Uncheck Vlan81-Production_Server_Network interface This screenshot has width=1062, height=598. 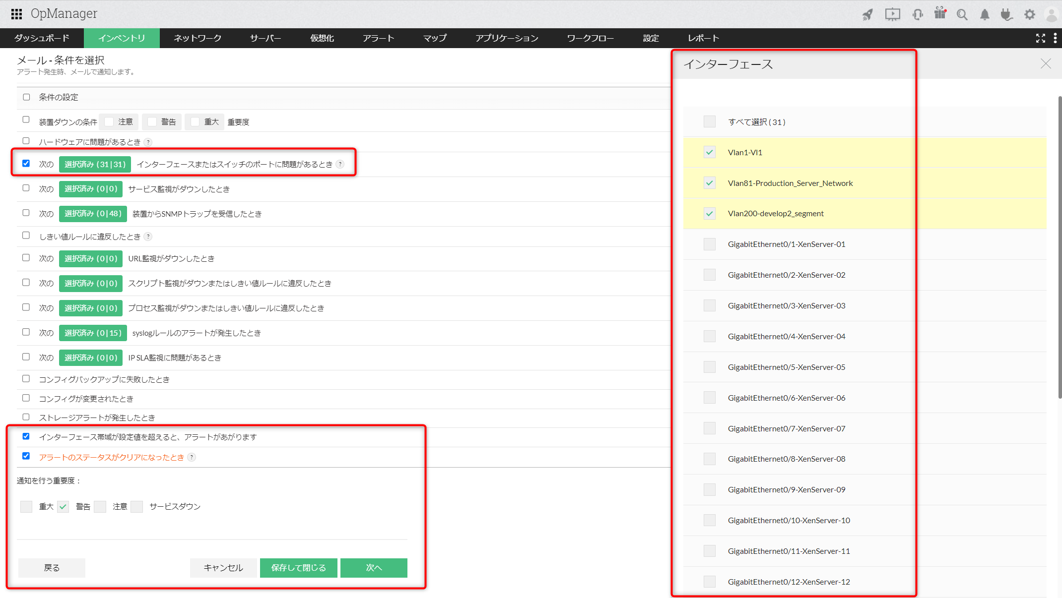tap(710, 183)
